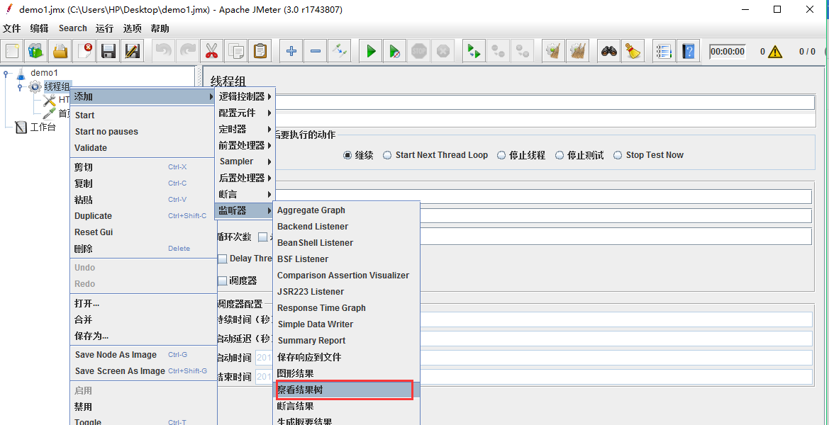Choose 删除 in context menu
829x425 pixels.
143,249
